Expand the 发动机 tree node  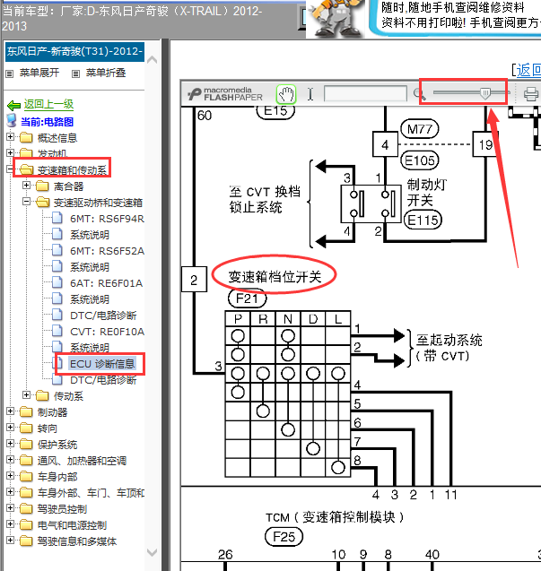coord(10,152)
